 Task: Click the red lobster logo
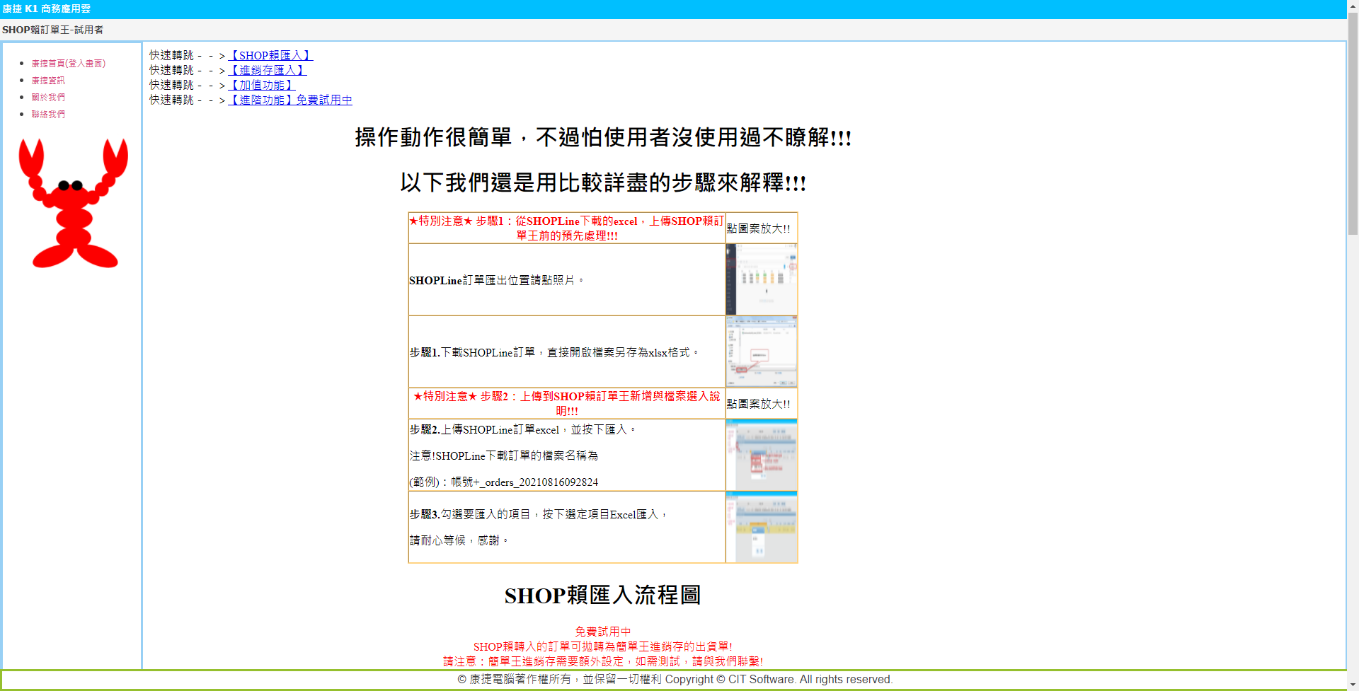pos(73,203)
